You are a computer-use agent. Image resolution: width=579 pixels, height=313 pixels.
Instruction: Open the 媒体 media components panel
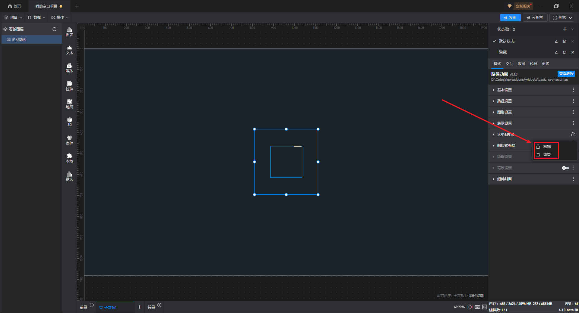click(69, 68)
